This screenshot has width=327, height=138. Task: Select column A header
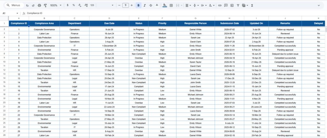tap(19, 18)
